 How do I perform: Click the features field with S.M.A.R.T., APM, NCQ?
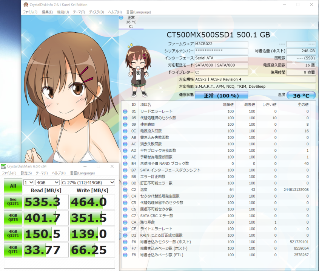coord(255,87)
